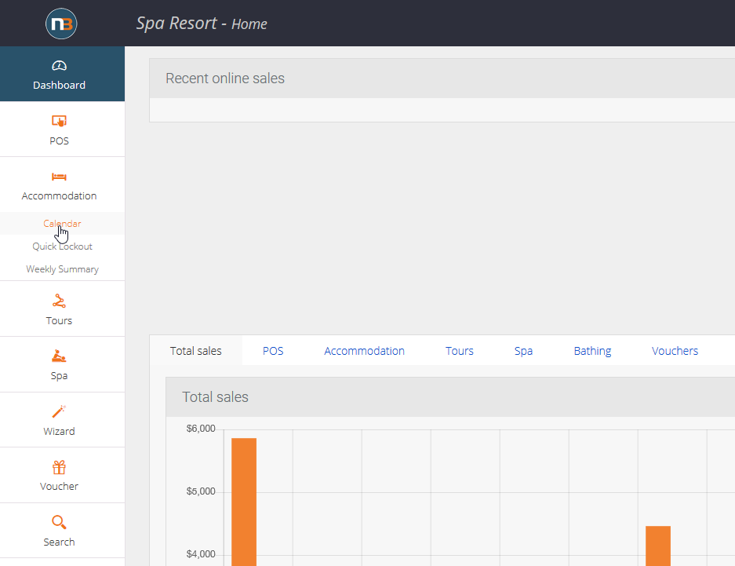
Task: Select the Spa massage icon
Action: point(59,356)
